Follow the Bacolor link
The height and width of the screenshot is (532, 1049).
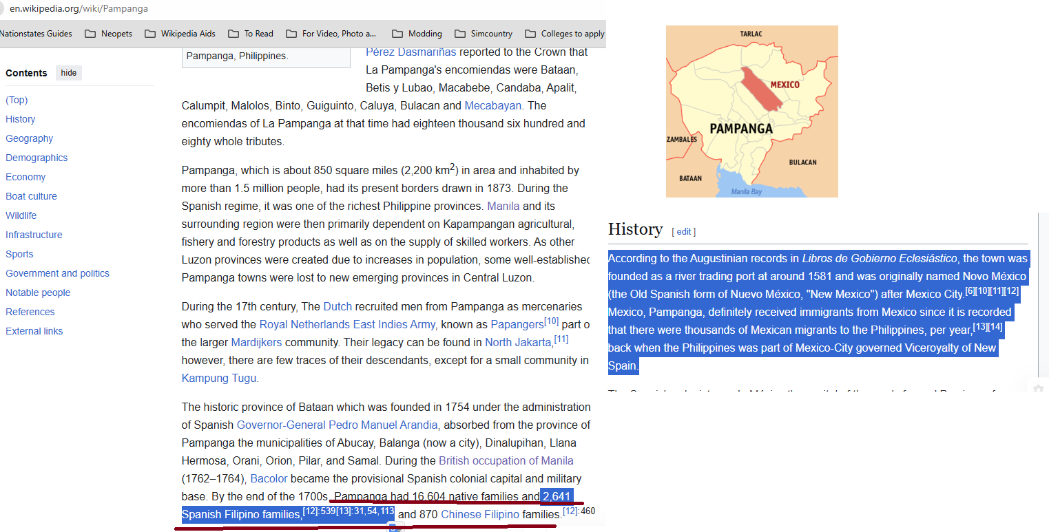point(269,478)
